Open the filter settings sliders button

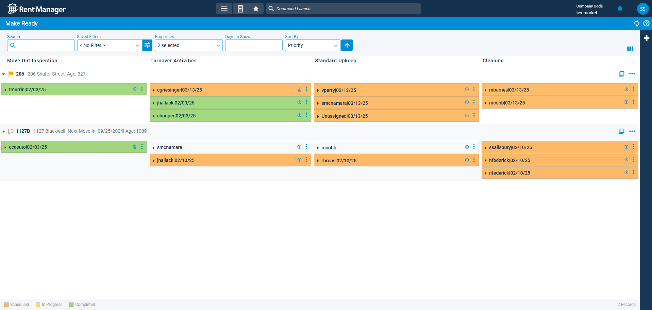tap(147, 45)
